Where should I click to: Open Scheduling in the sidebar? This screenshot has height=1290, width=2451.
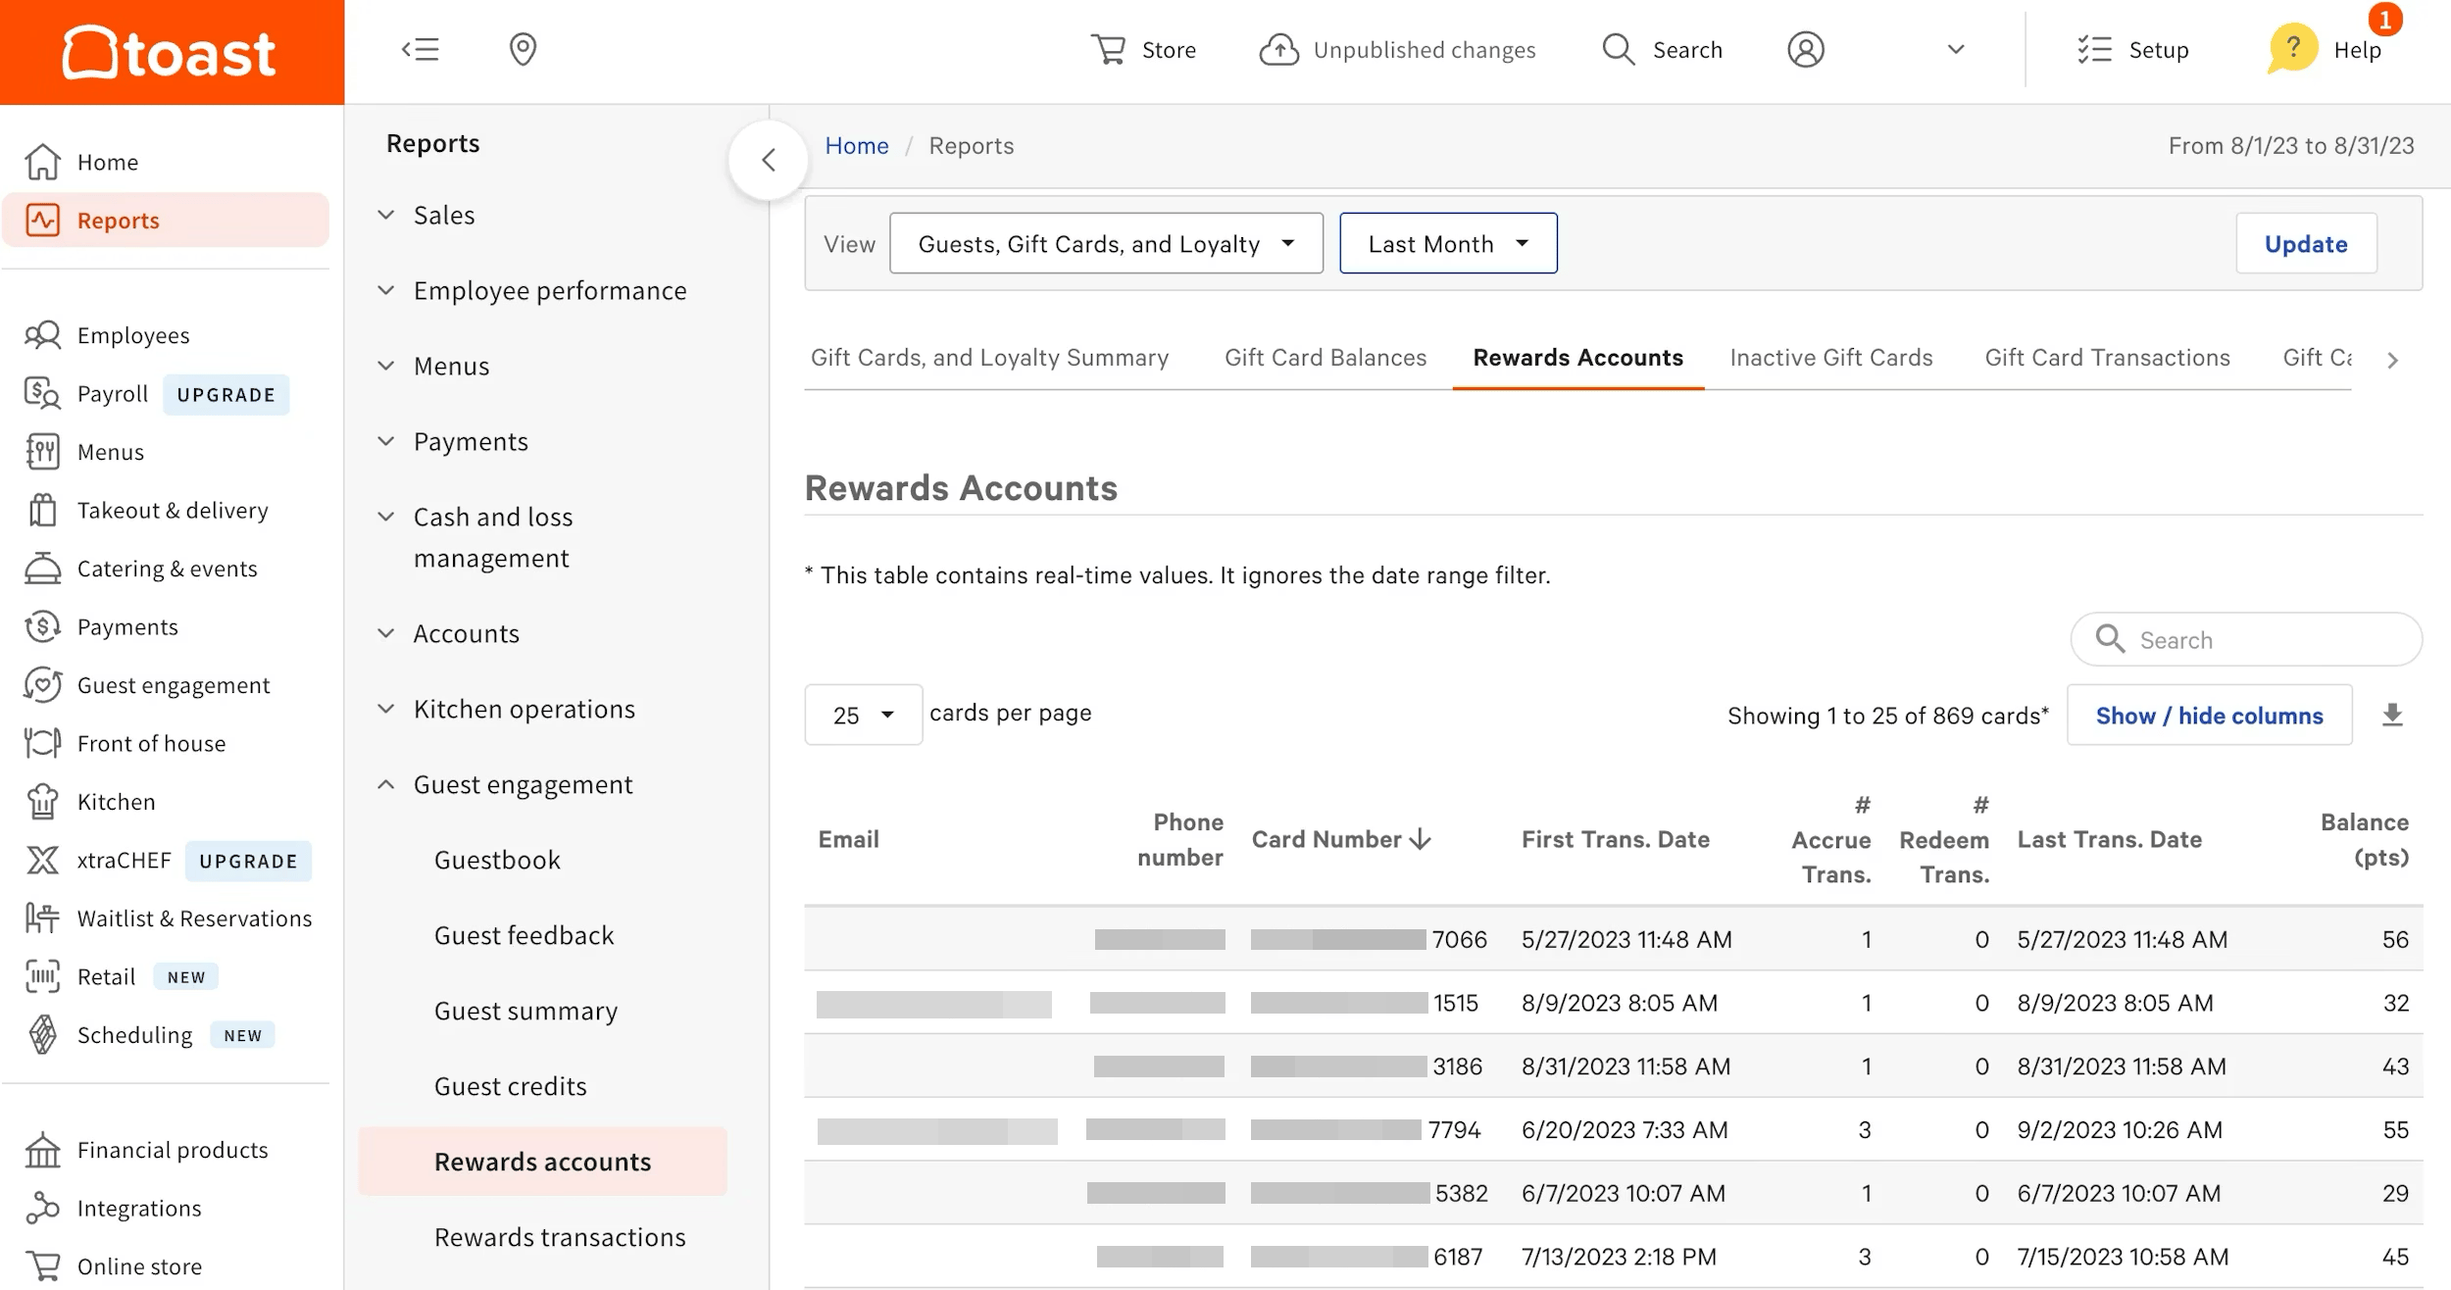(x=134, y=1035)
